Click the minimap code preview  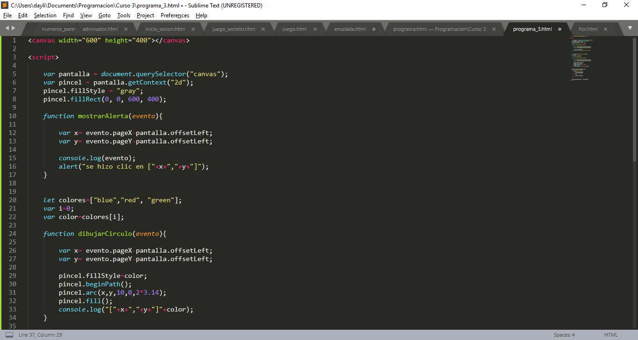pyautogui.click(x=581, y=58)
